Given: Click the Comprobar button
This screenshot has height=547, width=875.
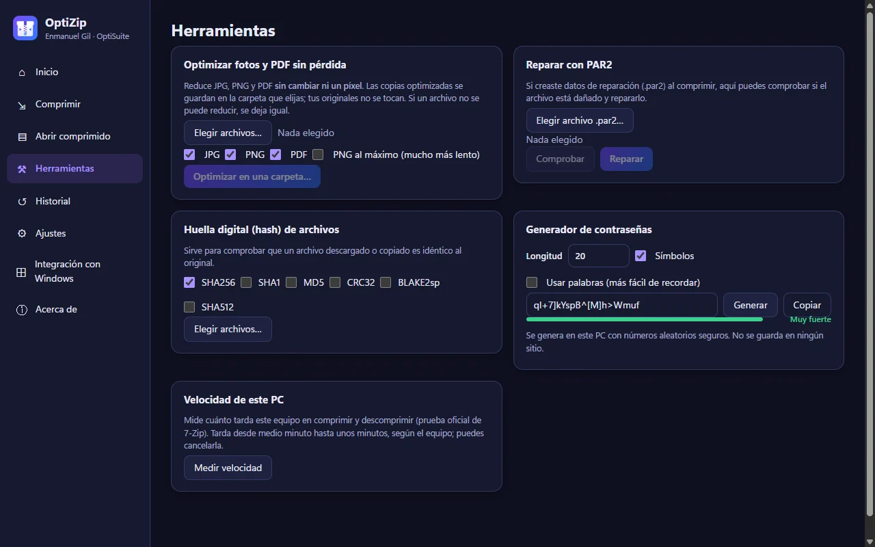Looking at the screenshot, I should [561, 159].
